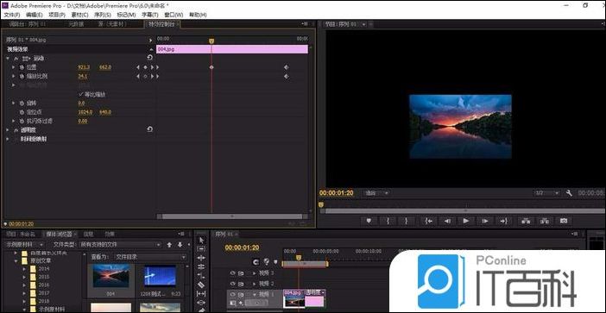
Task: Expand the Rotation property
Action: click(x=14, y=103)
